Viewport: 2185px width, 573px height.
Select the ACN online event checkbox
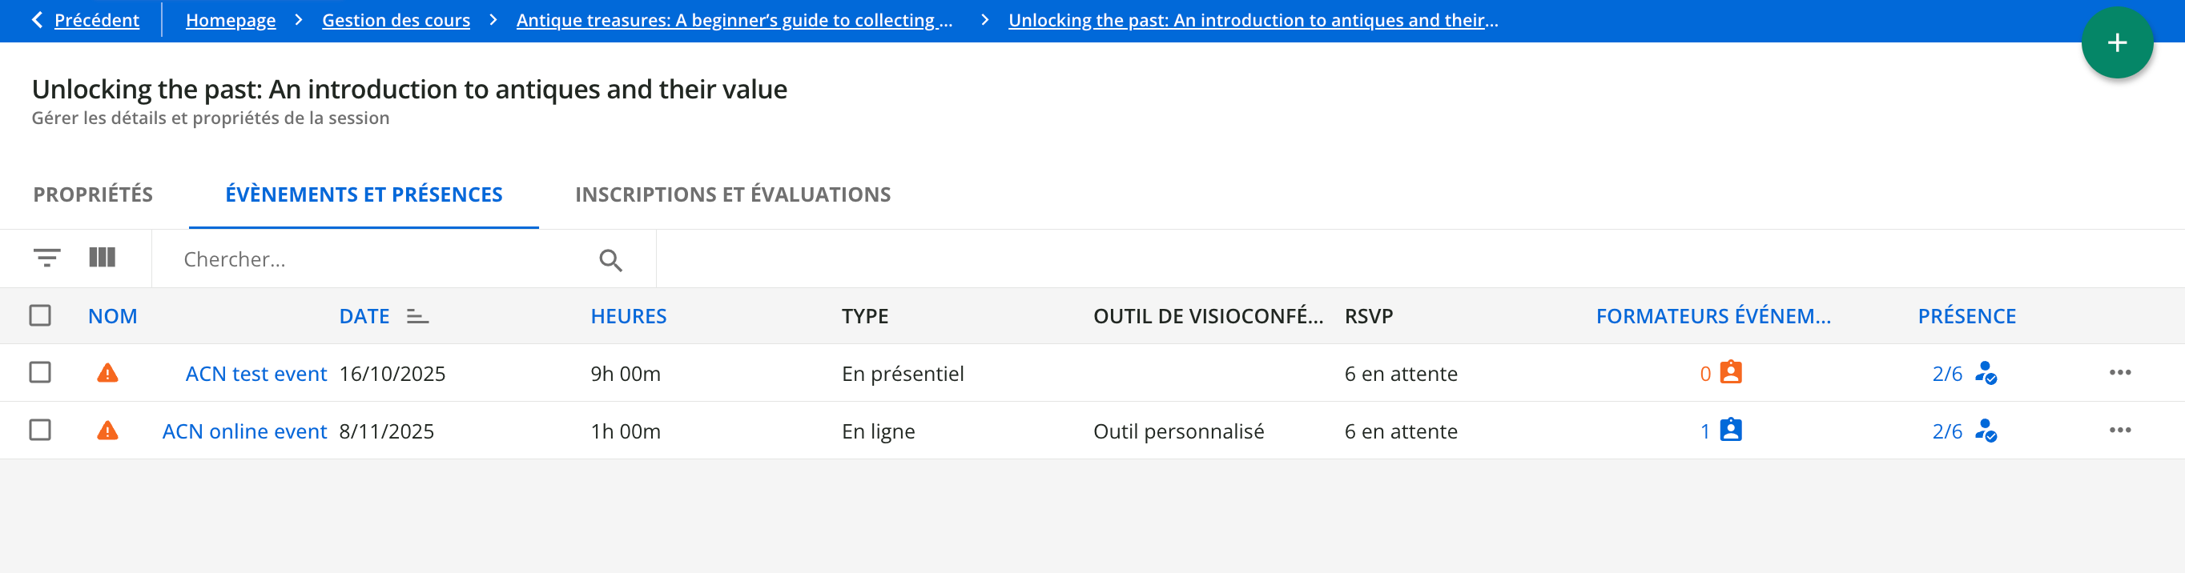point(40,431)
